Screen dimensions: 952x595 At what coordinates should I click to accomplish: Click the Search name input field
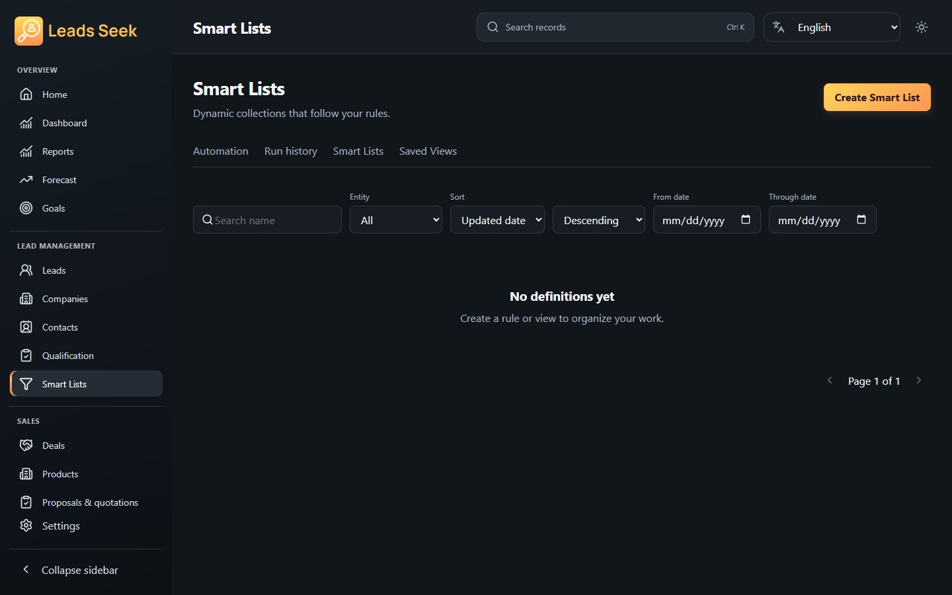tap(267, 219)
